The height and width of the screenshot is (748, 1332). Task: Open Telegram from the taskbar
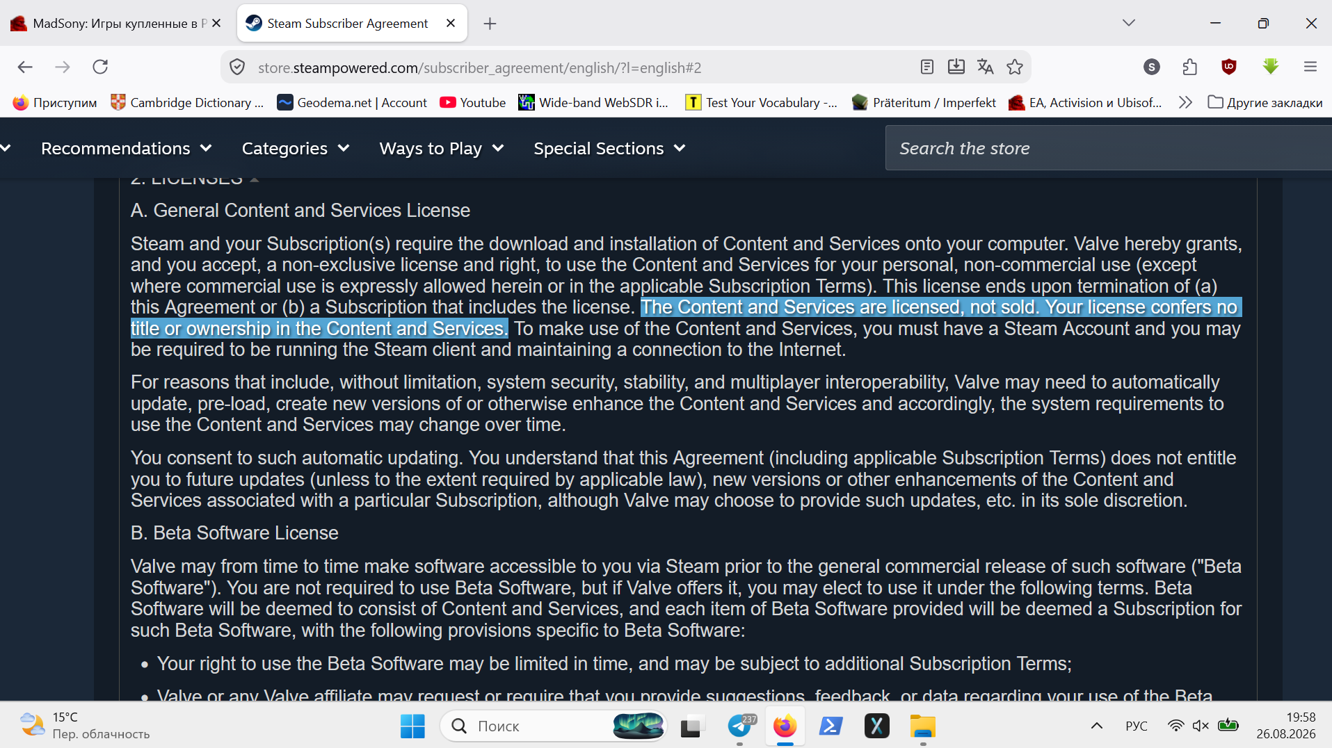pos(740,726)
